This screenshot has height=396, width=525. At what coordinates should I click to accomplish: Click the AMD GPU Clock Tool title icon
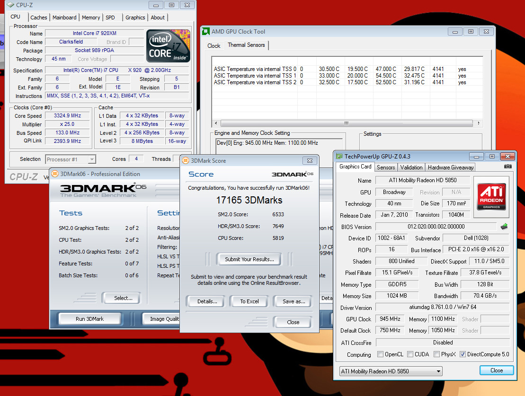[205, 32]
